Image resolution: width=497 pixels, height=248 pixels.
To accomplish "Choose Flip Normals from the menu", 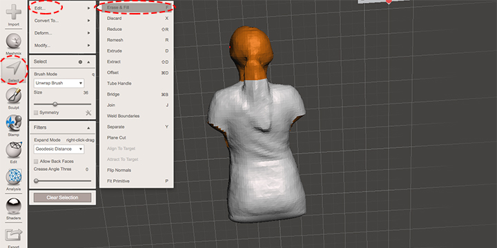I will [136, 170].
